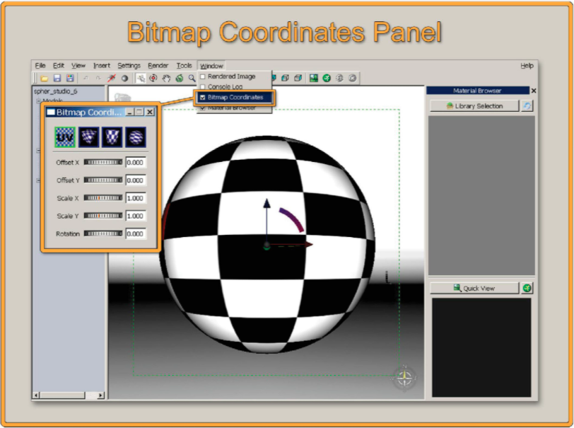Image resolution: width=574 pixels, height=428 pixels.
Task: Collapse the Models tree node
Action: pyautogui.click(x=38, y=100)
